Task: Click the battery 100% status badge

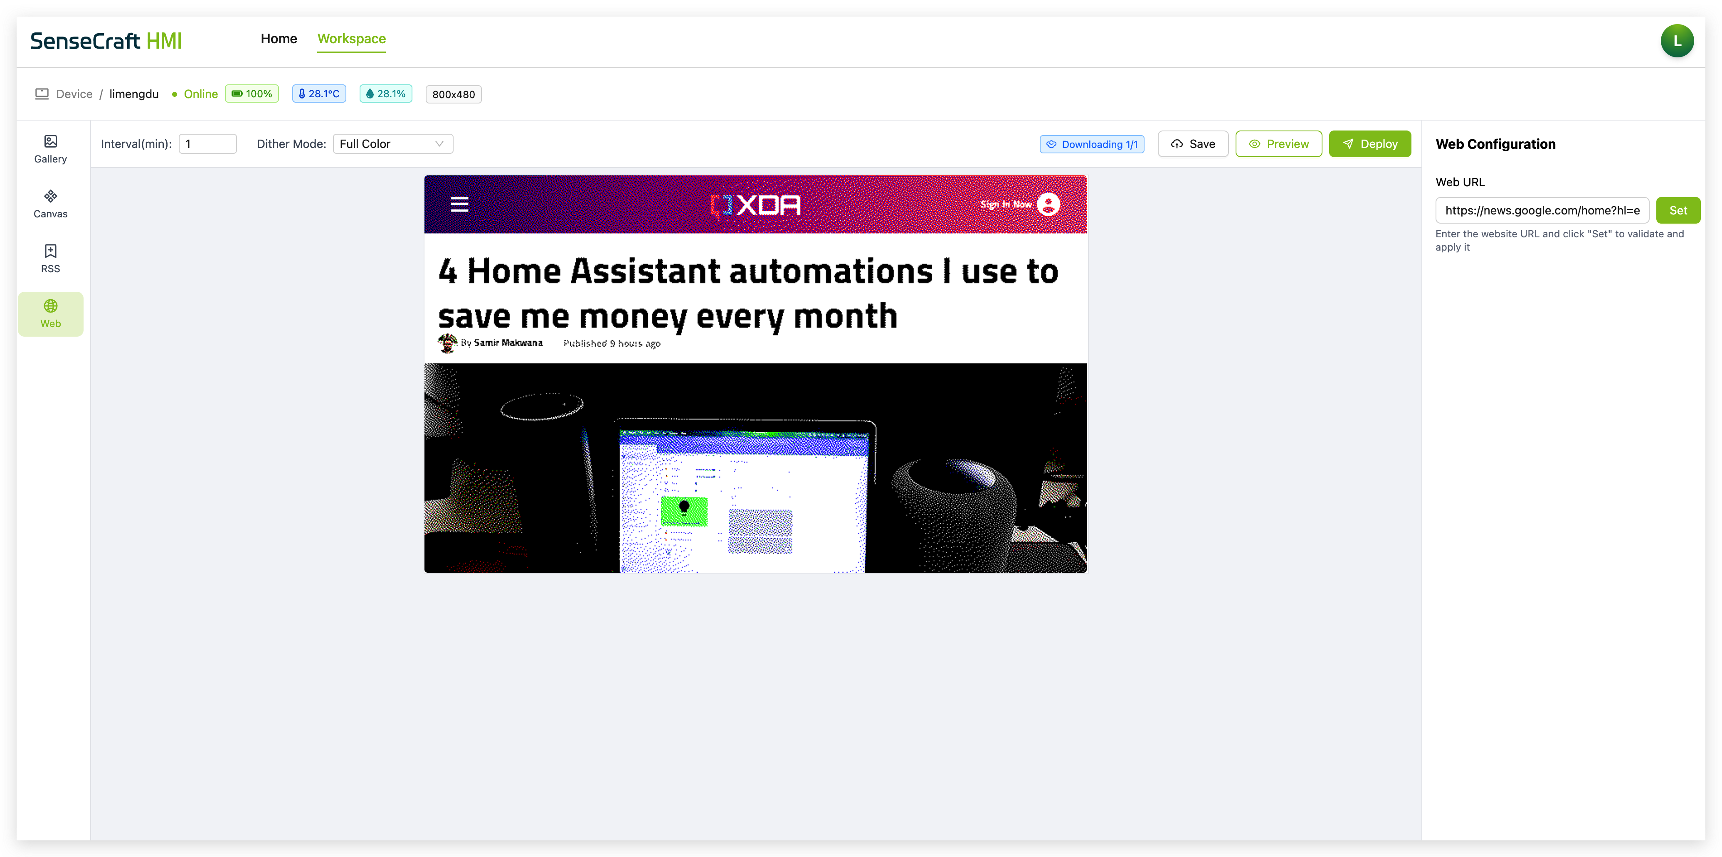Action: 252,94
